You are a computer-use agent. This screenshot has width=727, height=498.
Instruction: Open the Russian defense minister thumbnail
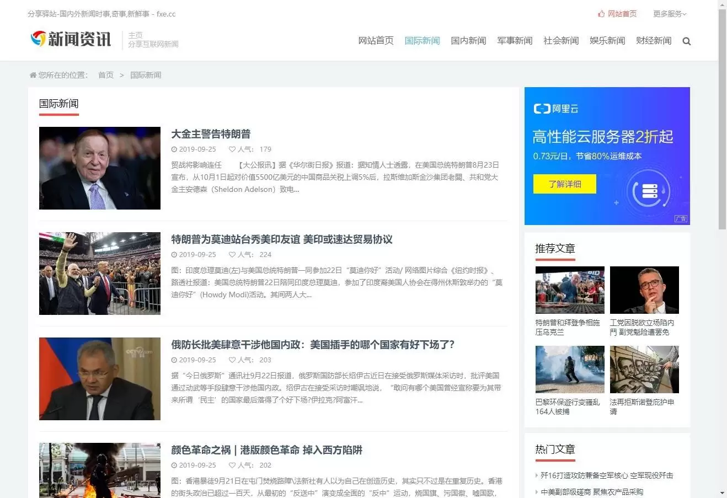100,379
